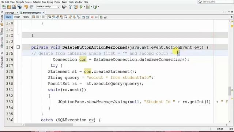Image resolution: width=234 pixels, height=132 pixels.
Task: Click Stop Macro Recording icon
Action: click(97, 17)
